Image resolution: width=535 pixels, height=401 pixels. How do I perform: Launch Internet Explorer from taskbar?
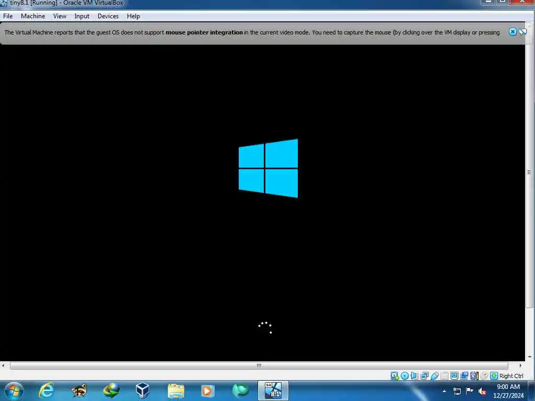[x=46, y=391]
